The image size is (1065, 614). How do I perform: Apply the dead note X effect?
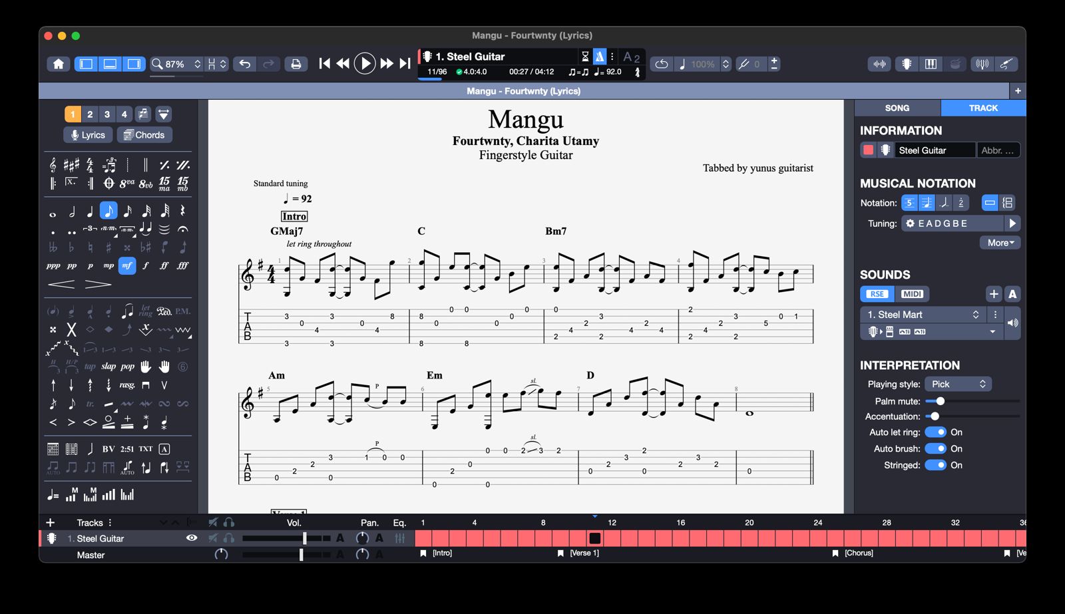click(x=71, y=329)
